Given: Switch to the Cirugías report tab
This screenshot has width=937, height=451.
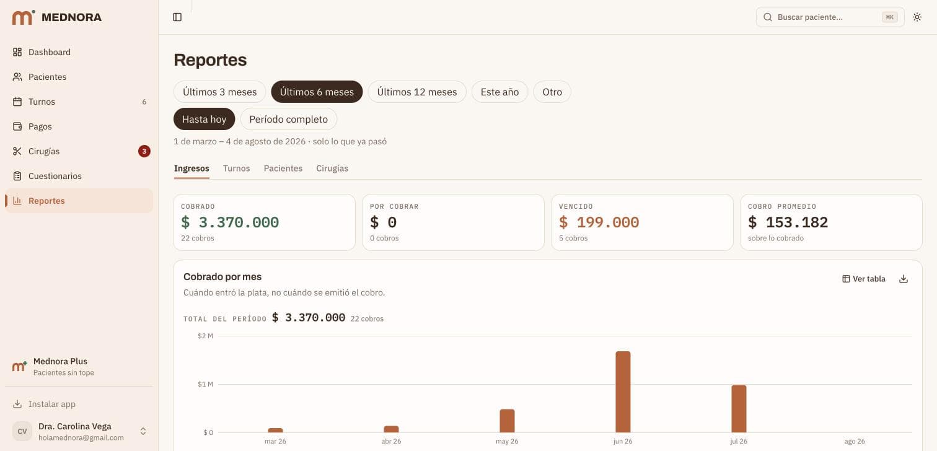Looking at the screenshot, I should tap(332, 169).
